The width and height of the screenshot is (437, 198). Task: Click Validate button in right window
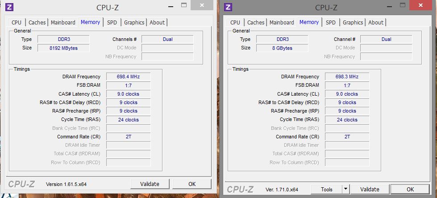click(370, 190)
